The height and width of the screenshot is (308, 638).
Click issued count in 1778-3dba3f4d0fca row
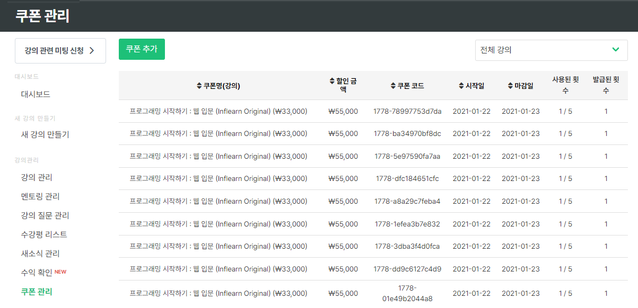[606, 246]
